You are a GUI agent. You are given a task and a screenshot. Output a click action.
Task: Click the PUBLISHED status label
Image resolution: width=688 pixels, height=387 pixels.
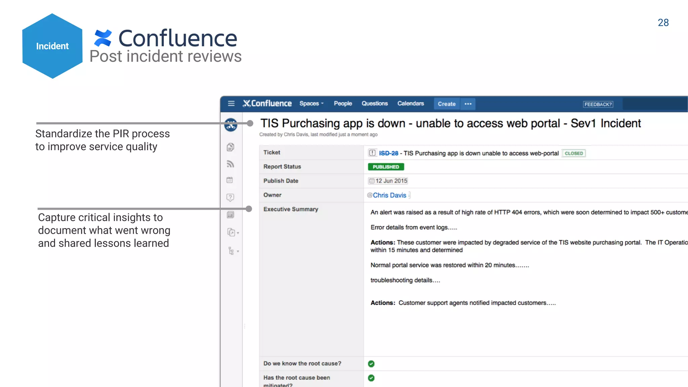[386, 167]
